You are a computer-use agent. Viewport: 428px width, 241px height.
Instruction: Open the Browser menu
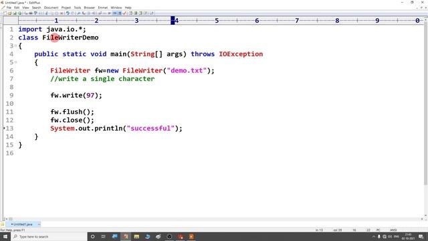(89, 7)
